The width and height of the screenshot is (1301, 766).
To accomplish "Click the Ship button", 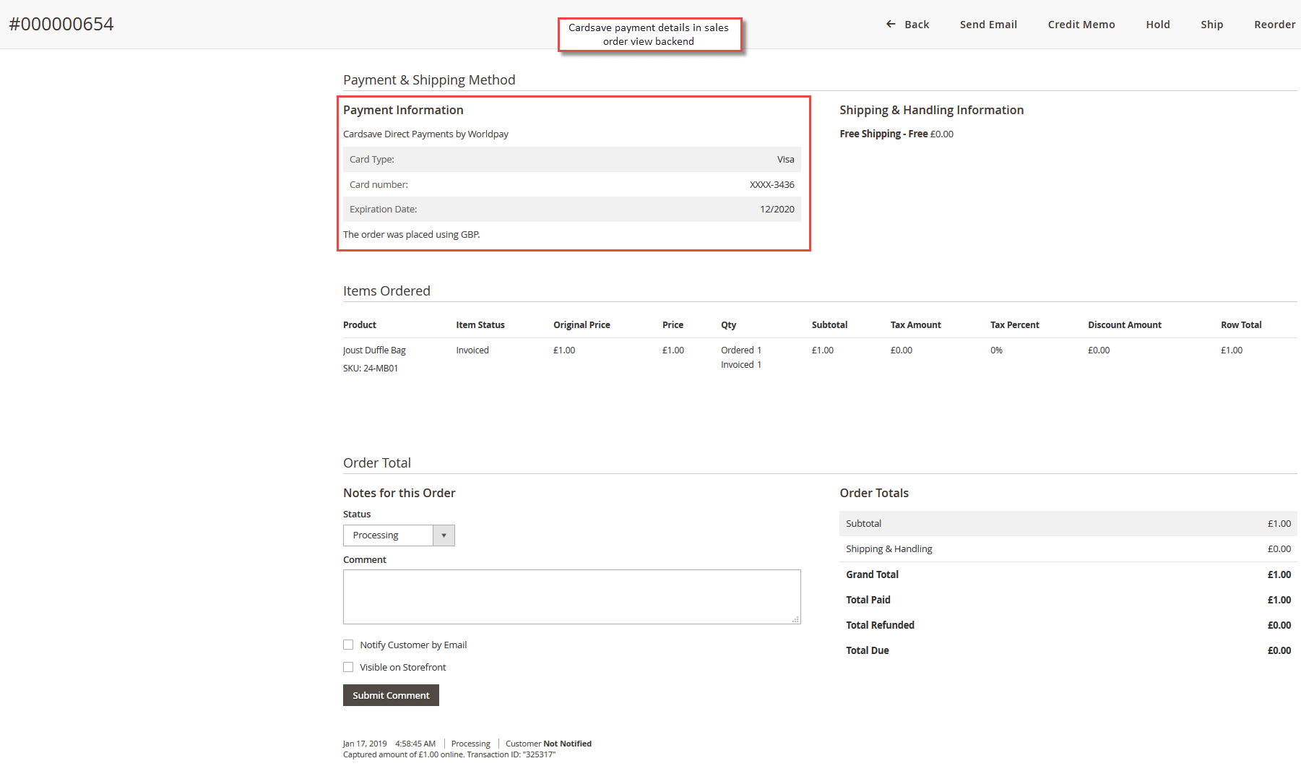I will pyautogui.click(x=1212, y=25).
